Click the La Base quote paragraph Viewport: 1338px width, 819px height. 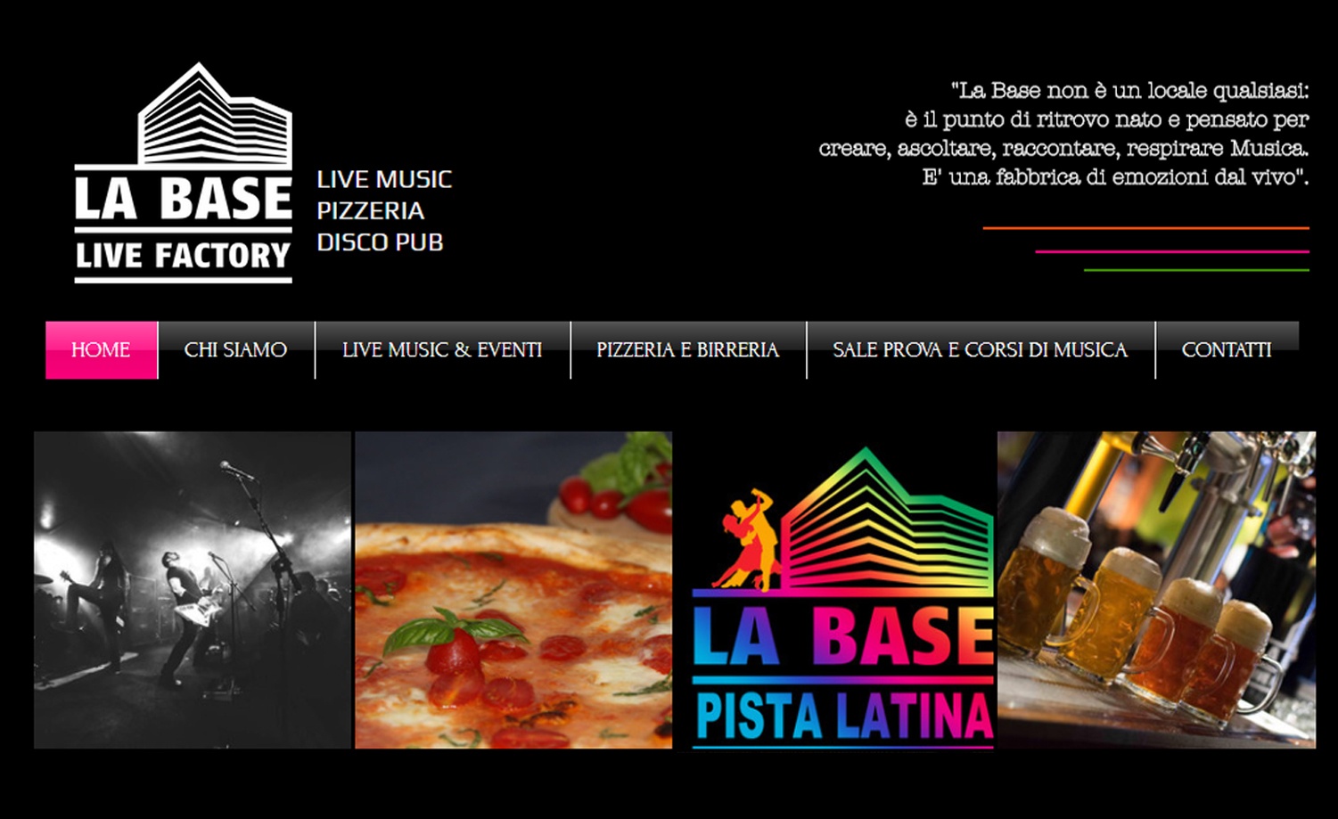point(1063,133)
